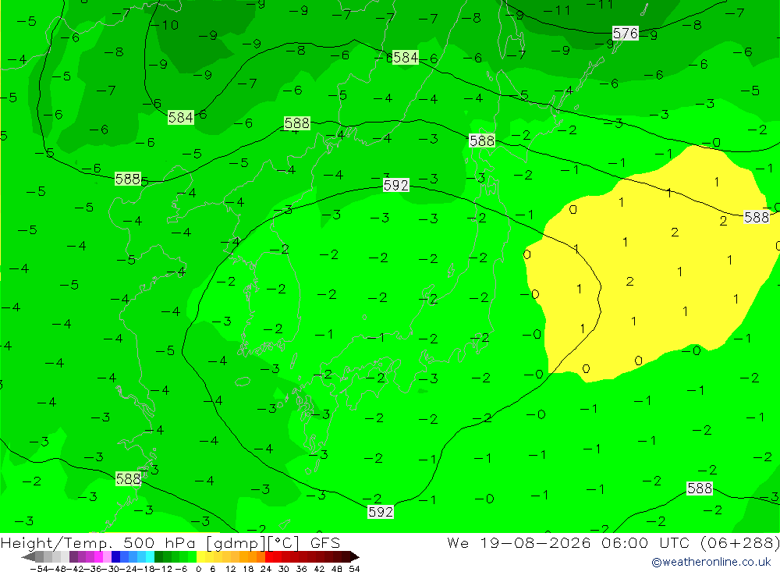Click the grey left arrow of legend
The height and width of the screenshot is (572, 780).
(28, 557)
